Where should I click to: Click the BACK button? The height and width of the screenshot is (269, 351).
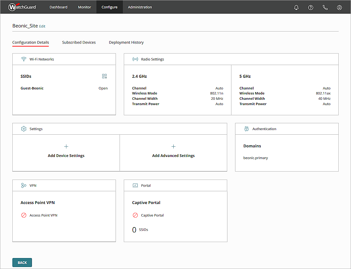click(x=22, y=262)
